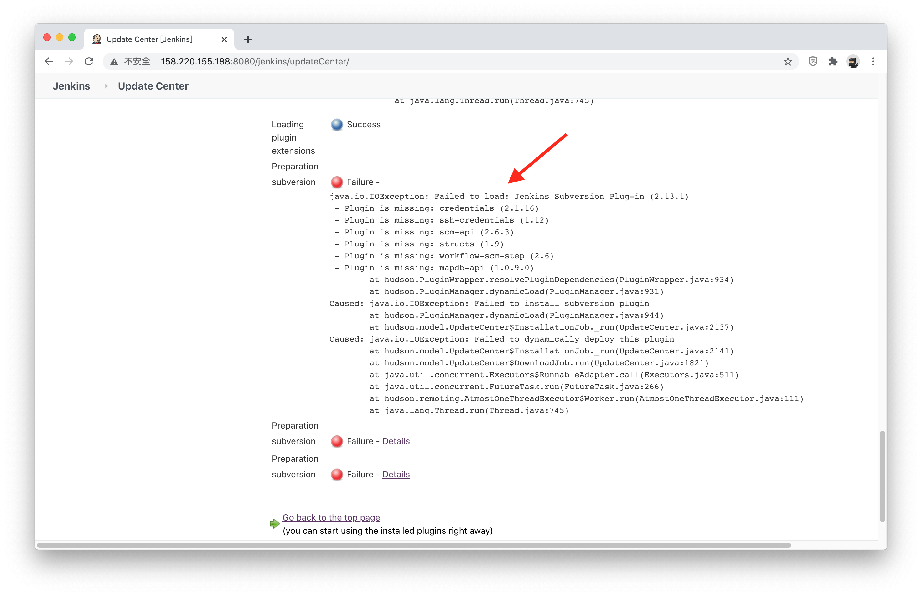
Task: Open Details of the upper collapsed subversion failure
Action: pos(396,441)
